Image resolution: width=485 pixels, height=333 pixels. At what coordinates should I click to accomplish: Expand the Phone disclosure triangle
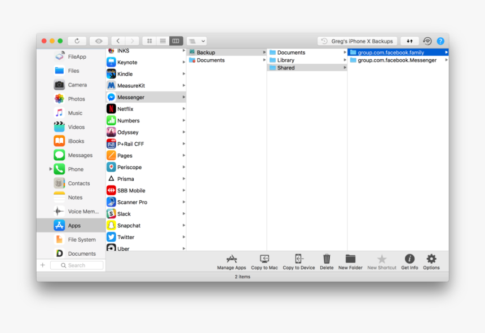tap(51, 169)
